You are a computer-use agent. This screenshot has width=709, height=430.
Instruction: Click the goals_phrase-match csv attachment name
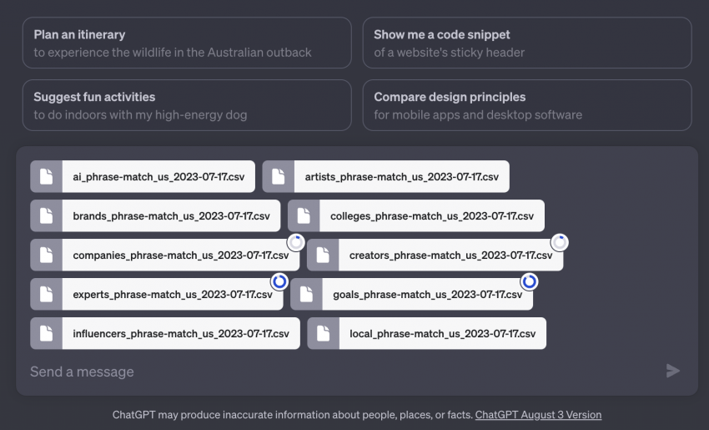[427, 295]
